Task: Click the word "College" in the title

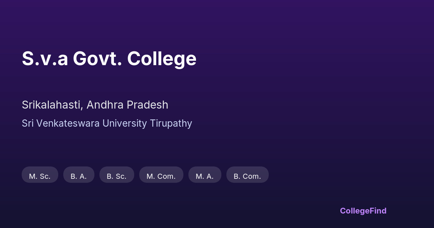Action: 162,59
